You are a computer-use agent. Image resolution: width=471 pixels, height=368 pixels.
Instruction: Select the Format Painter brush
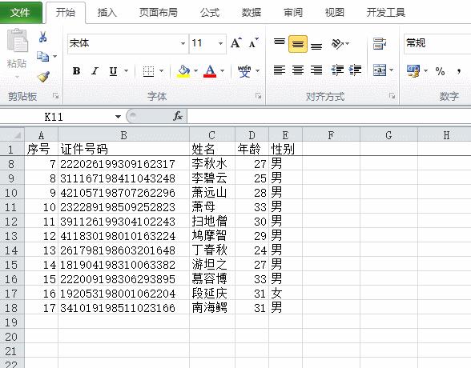[x=43, y=77]
